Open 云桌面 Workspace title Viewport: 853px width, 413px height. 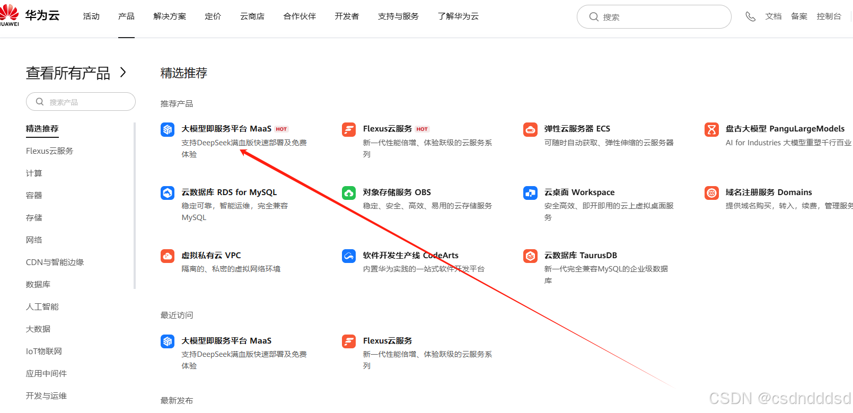coord(579,192)
